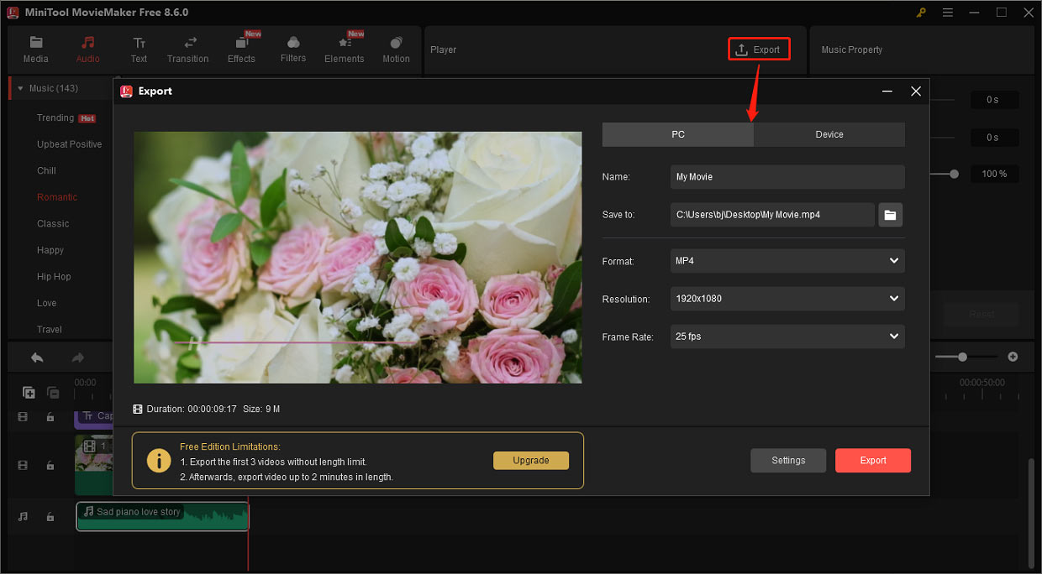The height and width of the screenshot is (574, 1042).
Task: Click the Reset button in Music Property
Action: click(981, 315)
